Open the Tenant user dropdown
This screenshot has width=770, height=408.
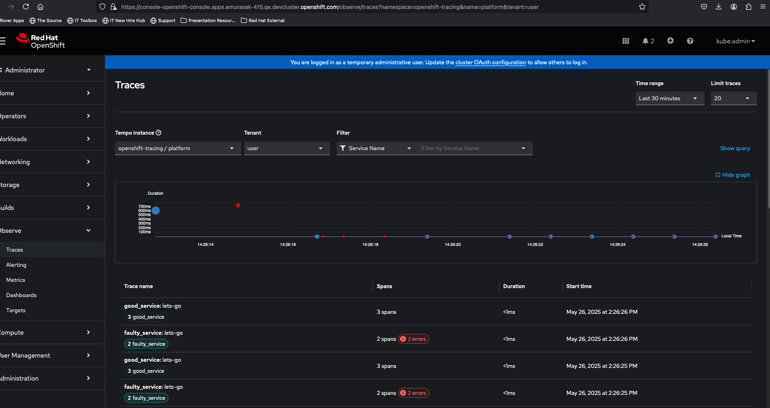tap(286, 148)
